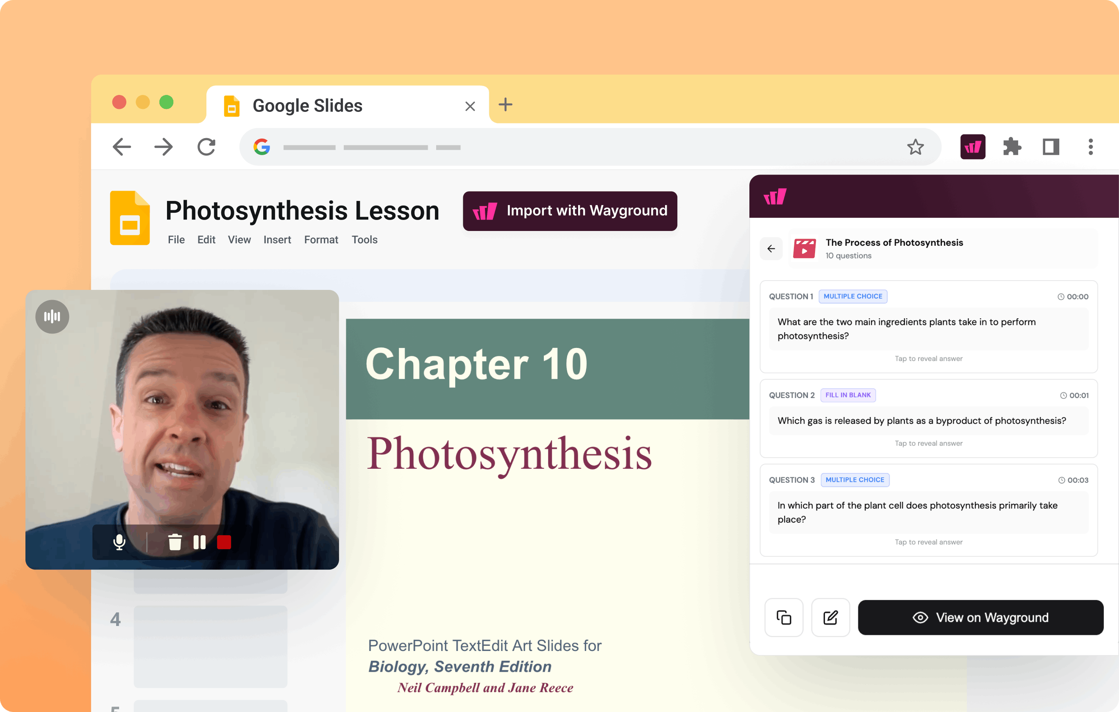Click the Google logo in address bar

(x=262, y=147)
